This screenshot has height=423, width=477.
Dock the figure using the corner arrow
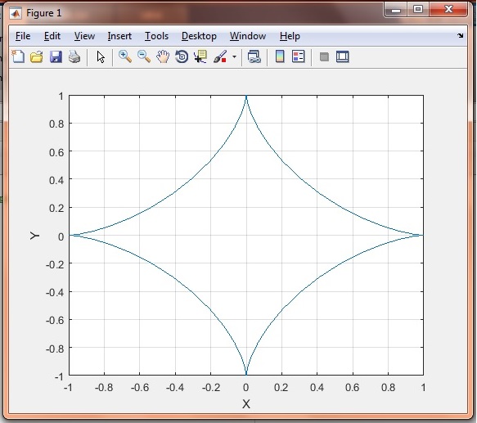461,36
